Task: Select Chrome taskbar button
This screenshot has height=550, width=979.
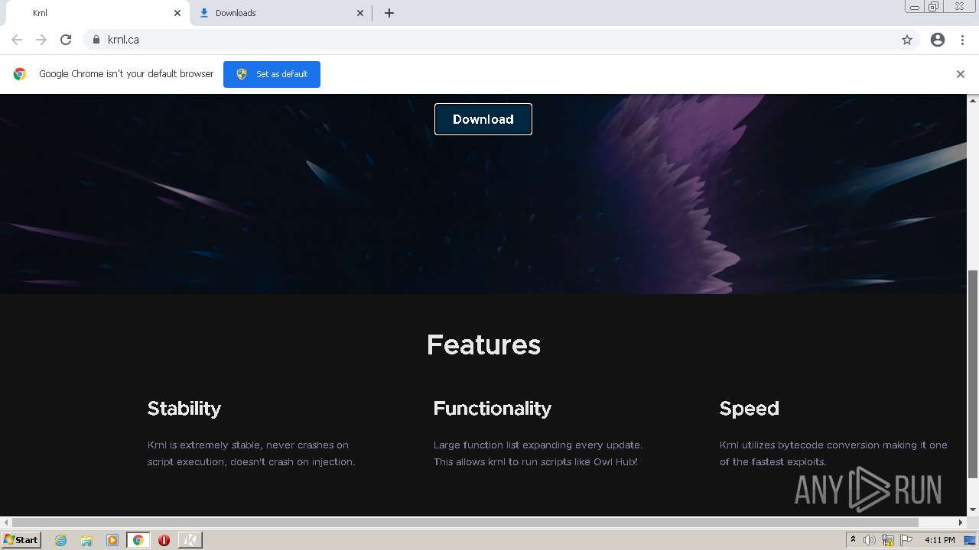Action: (x=138, y=540)
